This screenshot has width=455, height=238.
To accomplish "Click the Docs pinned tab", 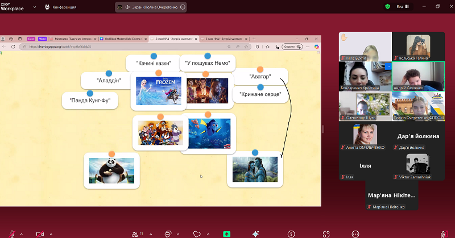I will click(x=31, y=39).
